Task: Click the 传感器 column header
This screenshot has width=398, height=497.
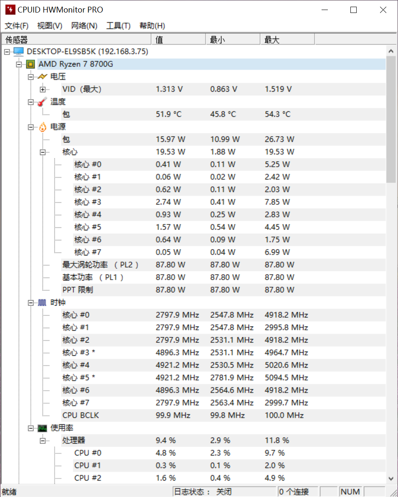Action: tap(76, 40)
